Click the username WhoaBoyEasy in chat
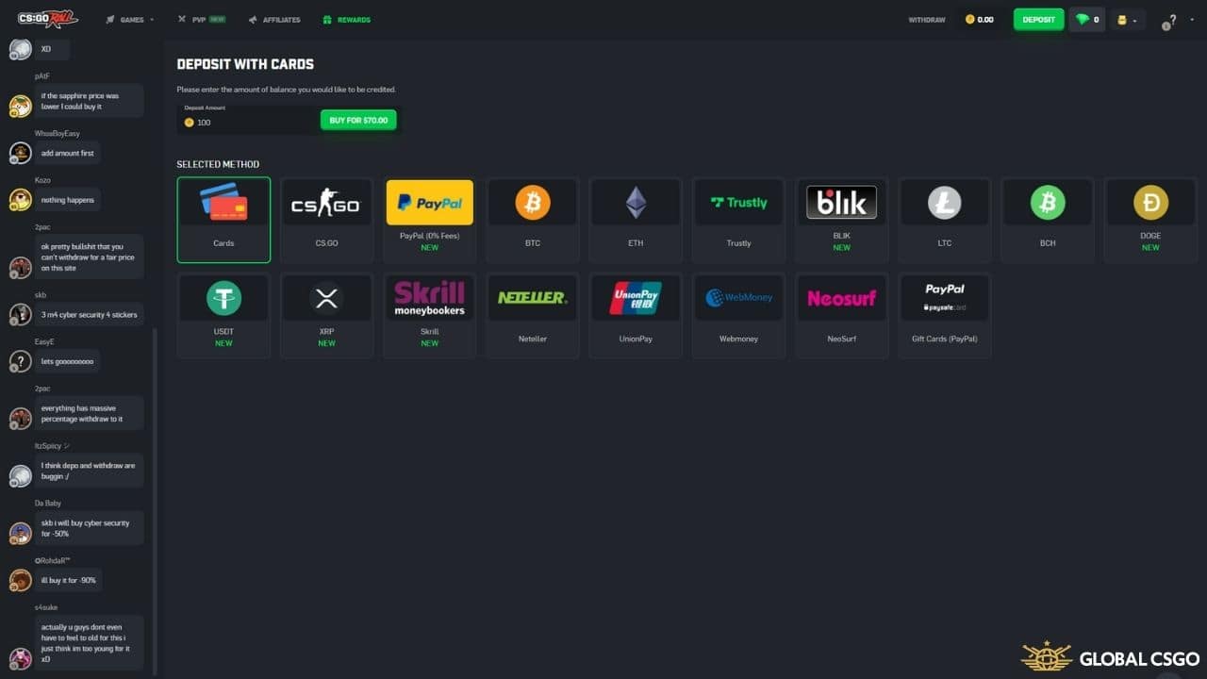 click(58, 134)
